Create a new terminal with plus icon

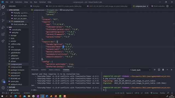[154, 70]
